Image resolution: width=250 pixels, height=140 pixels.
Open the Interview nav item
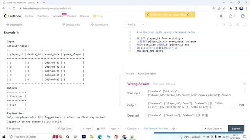click(x=58, y=16)
